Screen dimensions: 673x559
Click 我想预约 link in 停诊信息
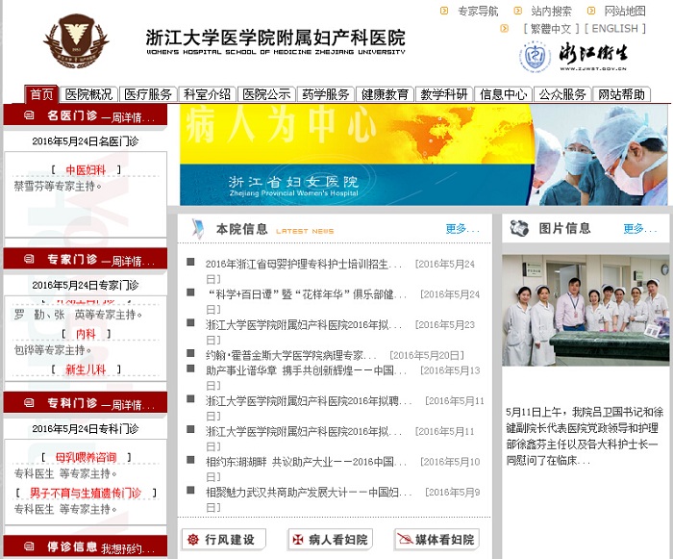(128, 548)
